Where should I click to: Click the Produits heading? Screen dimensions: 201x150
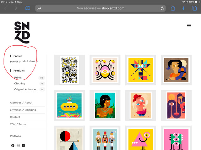coord(19,71)
